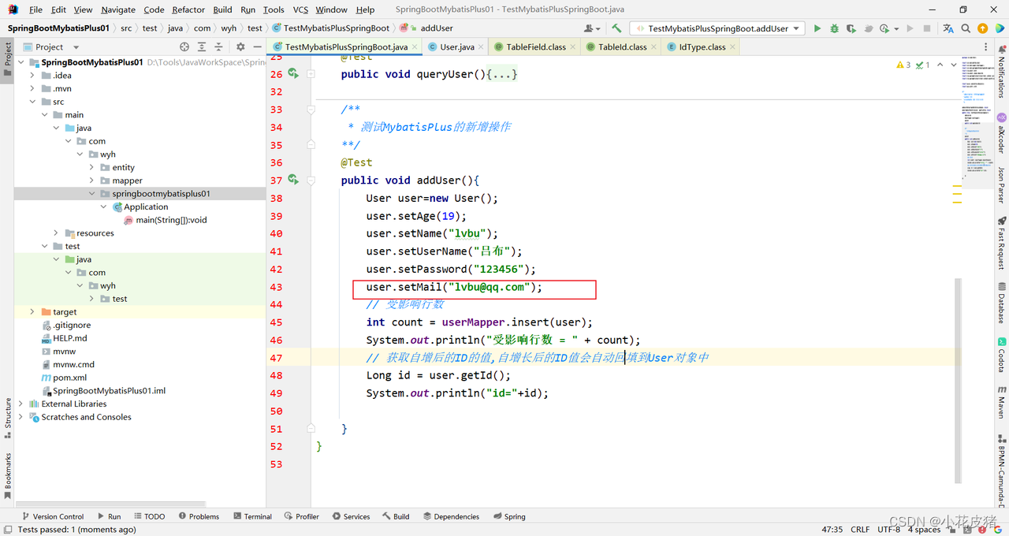The height and width of the screenshot is (536, 1009).
Task: Open the VCS menu
Action: pos(300,9)
